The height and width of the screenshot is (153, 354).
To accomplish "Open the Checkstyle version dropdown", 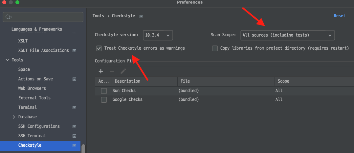I will [158, 35].
